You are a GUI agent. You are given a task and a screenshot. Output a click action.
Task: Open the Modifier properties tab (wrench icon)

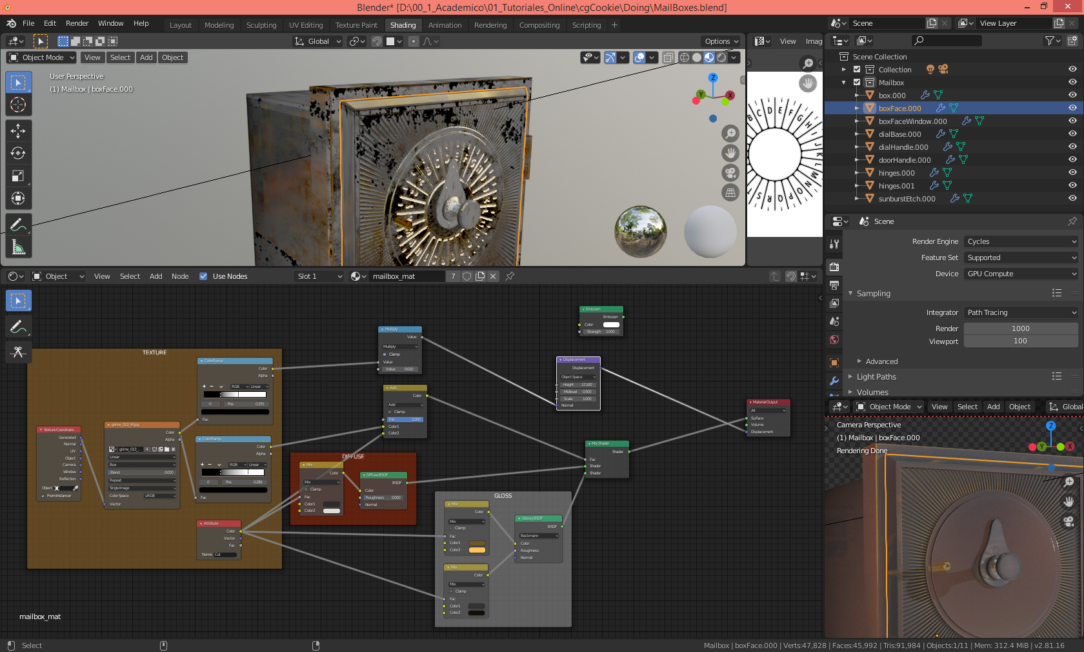tap(834, 381)
